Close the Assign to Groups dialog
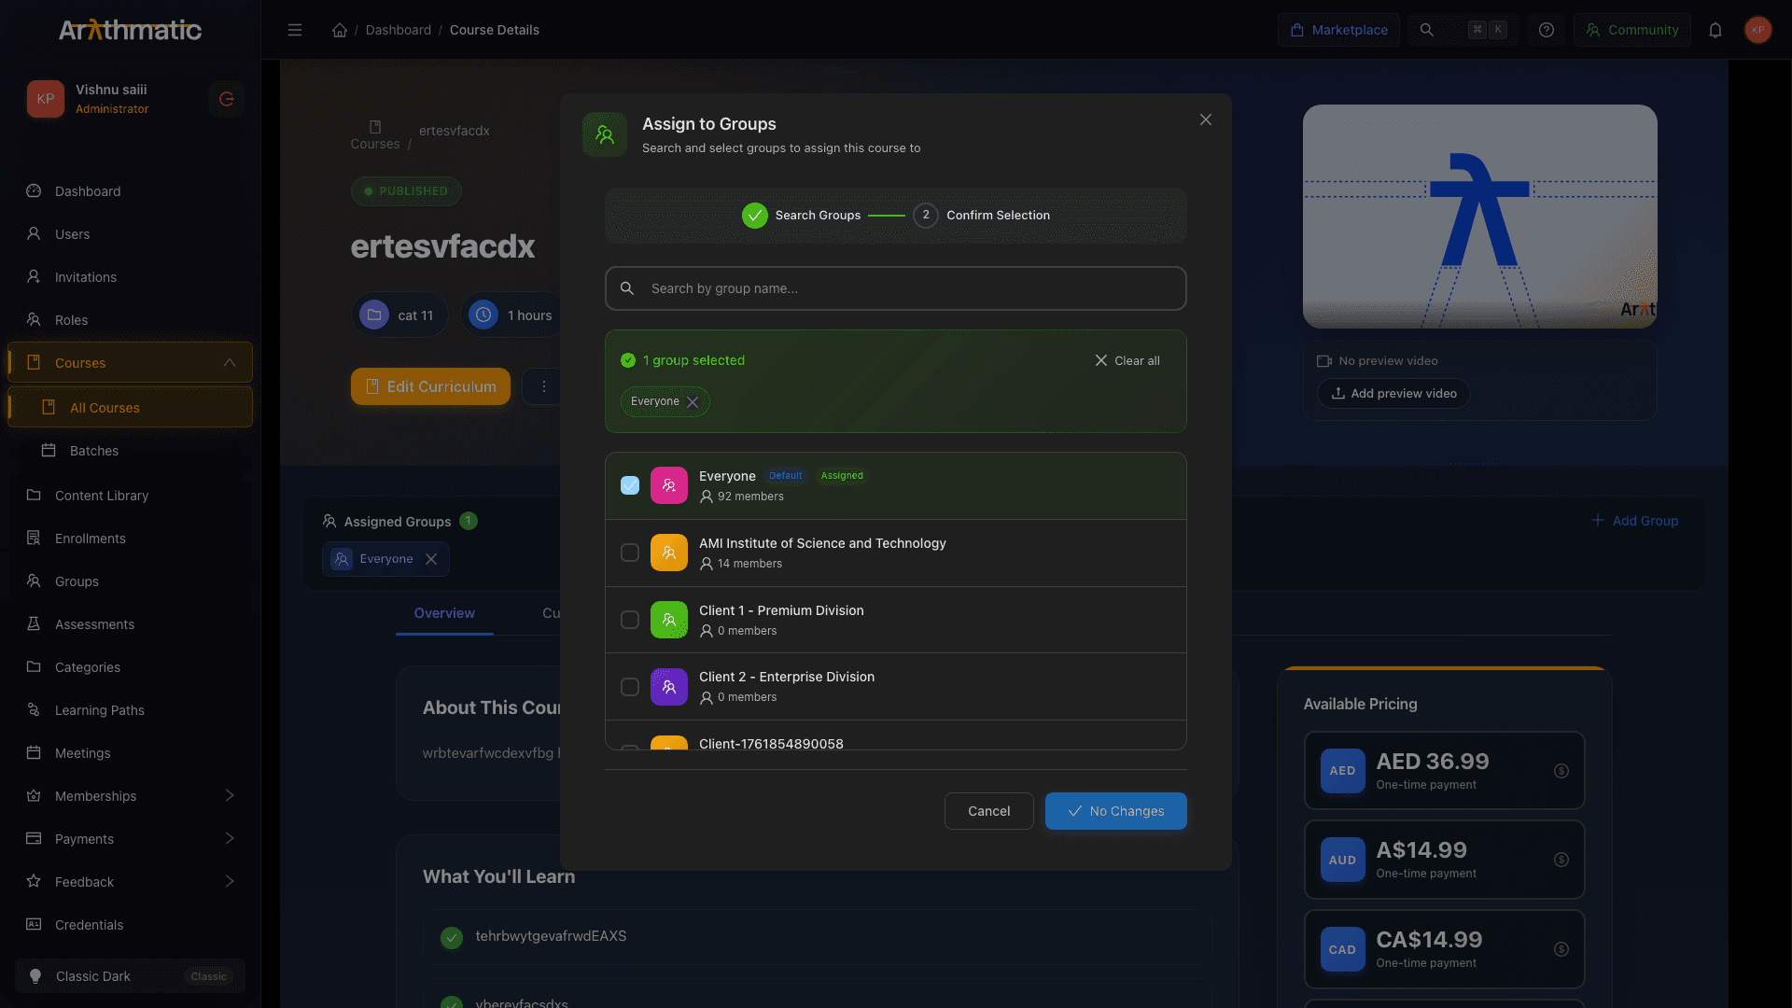Image resolution: width=1792 pixels, height=1008 pixels. click(x=1206, y=119)
